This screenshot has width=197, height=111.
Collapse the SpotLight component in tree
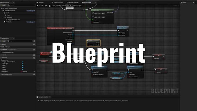point(4,17)
